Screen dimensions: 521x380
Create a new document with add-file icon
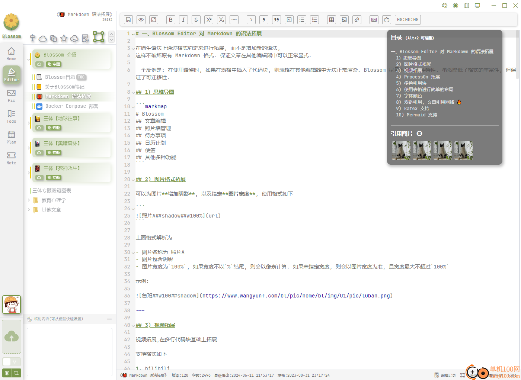[85, 38]
